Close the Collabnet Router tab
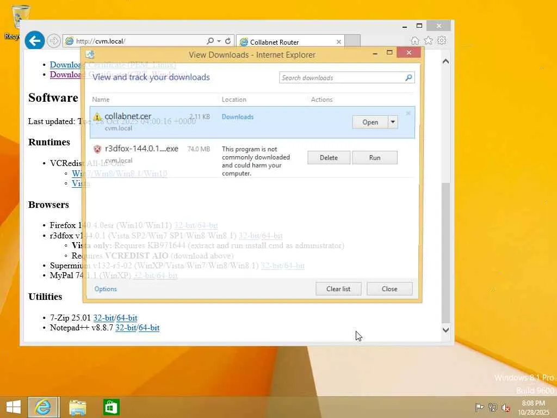This screenshot has width=557, height=418. [x=338, y=42]
